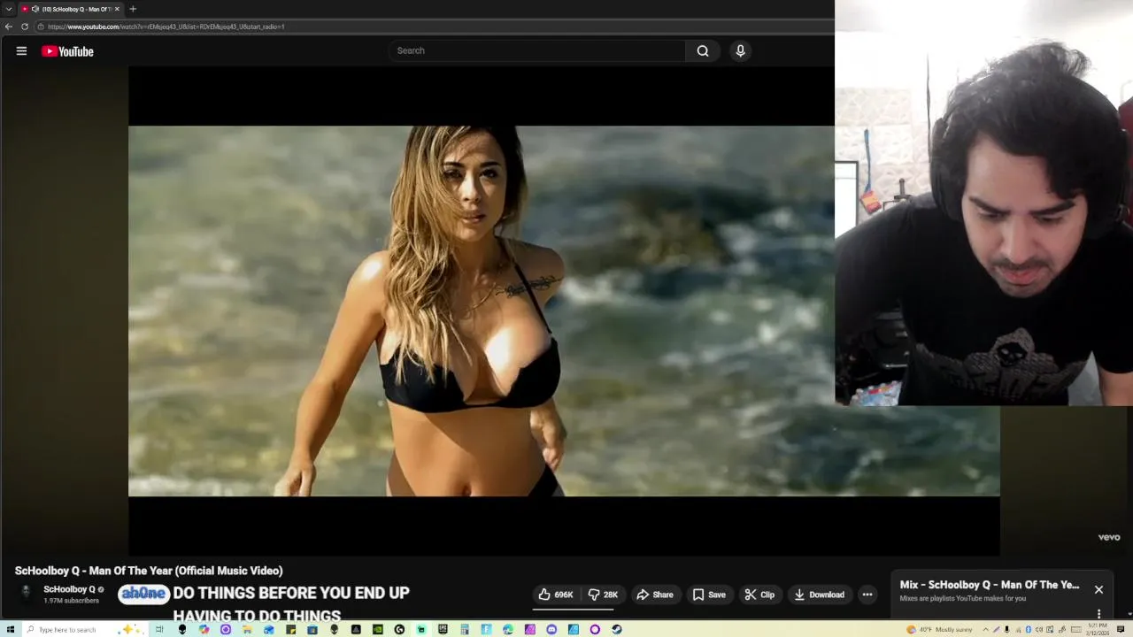
Task: Click the magnifier search button
Action: [703, 50]
